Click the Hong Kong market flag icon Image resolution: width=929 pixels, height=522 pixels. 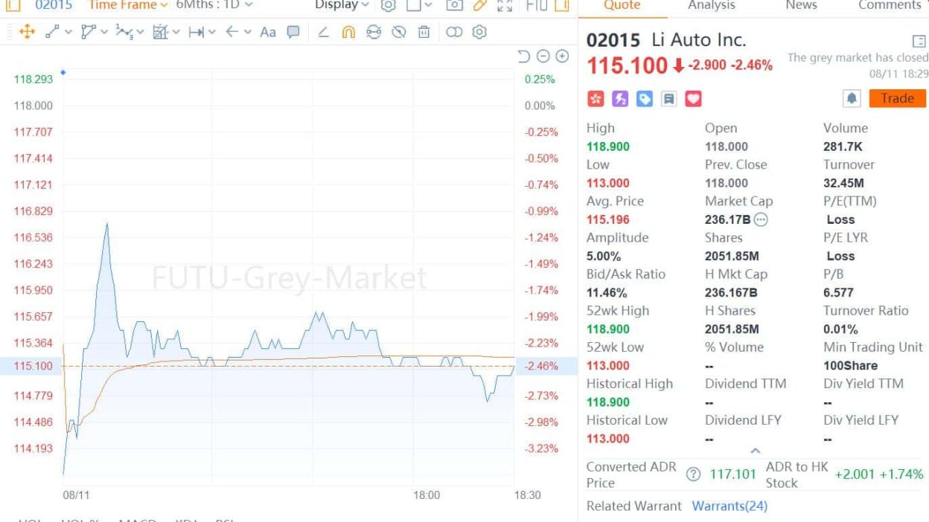tap(595, 99)
